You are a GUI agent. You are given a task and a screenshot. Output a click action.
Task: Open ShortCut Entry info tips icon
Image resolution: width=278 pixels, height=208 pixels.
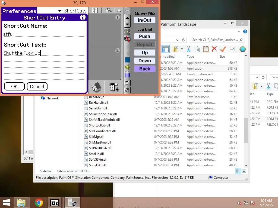83,17
